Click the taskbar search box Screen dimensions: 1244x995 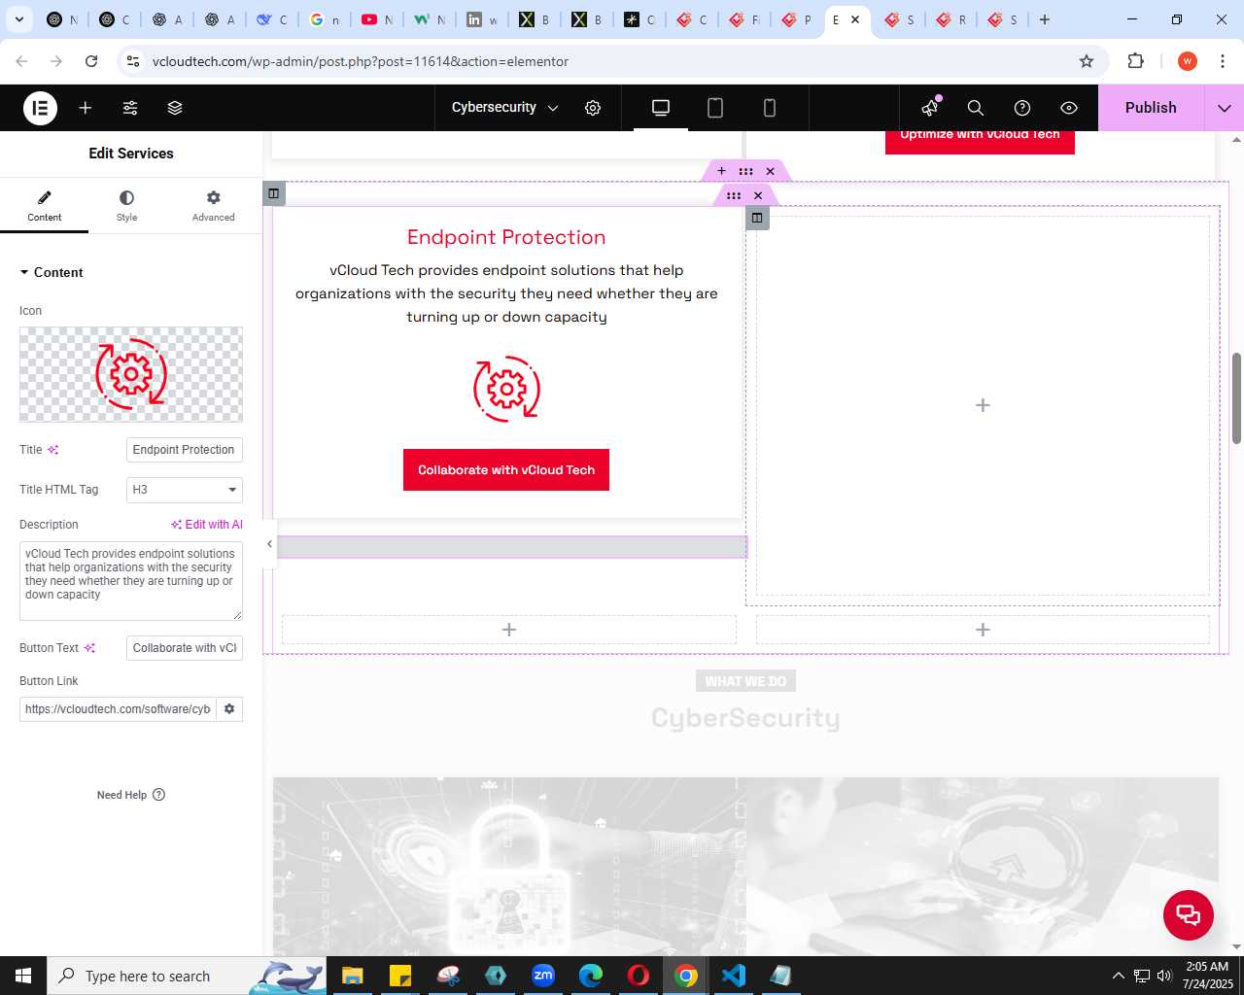[x=187, y=976]
